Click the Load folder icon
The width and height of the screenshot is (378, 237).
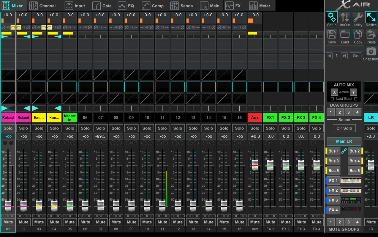[345, 34]
